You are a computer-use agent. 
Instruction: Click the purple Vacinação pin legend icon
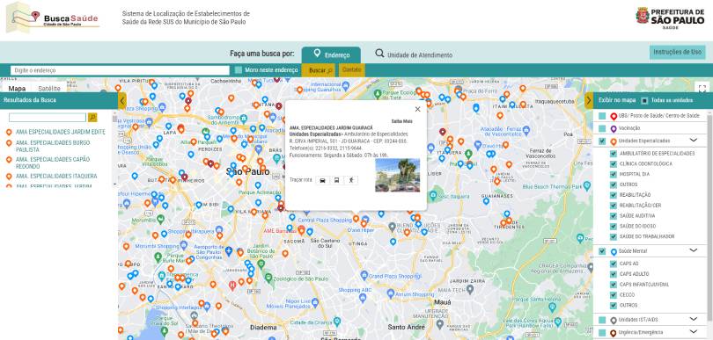click(x=614, y=129)
